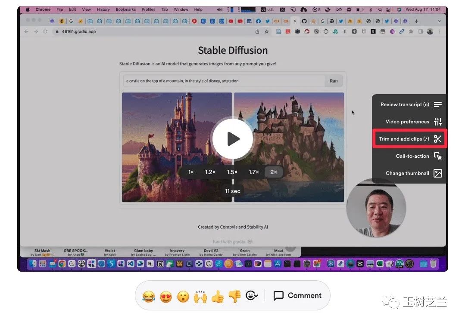This screenshot has width=462, height=322.
Task: Open the Extensions puzzle icon
Action: tap(411, 31)
